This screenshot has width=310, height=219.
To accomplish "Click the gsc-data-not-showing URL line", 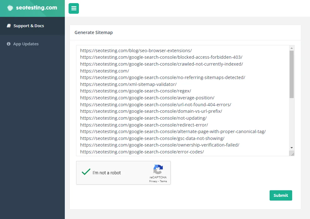I will point(152,138).
